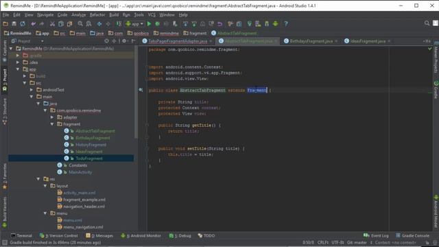Click the Make Project icon

point(119,24)
